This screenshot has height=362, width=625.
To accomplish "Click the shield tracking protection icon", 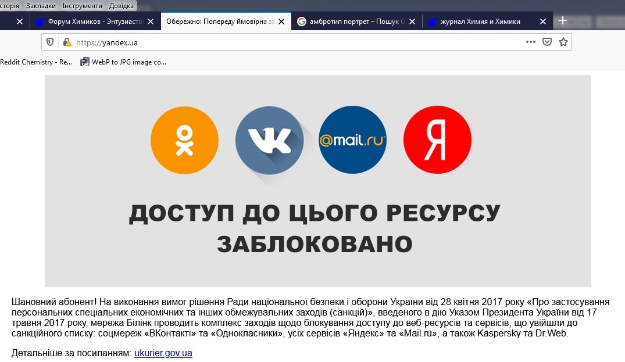I will point(51,42).
